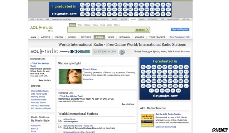Open the FAQ link
The image size is (229, 133).
(x=187, y=37)
